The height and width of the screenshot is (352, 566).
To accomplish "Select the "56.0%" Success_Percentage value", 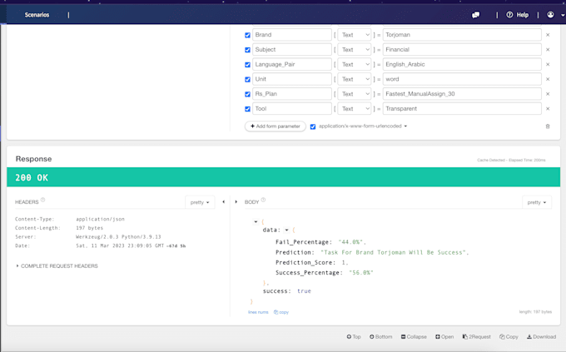I will coord(361,273).
